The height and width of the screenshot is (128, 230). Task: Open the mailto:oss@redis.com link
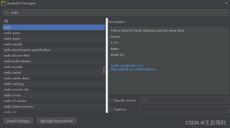[x=127, y=66]
